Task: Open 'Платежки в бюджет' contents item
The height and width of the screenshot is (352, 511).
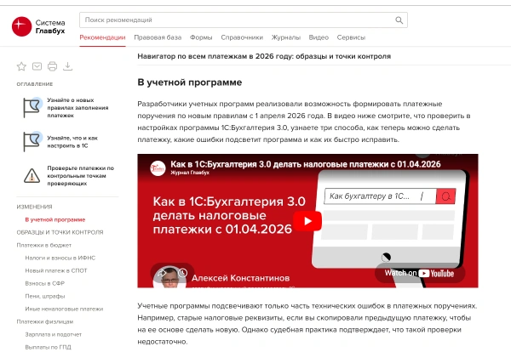Action: click(44, 245)
